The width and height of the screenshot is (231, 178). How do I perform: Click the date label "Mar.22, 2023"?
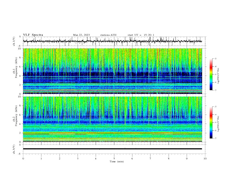(81, 35)
